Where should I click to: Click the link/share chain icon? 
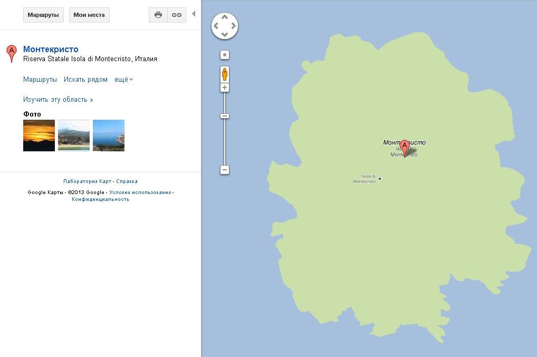click(177, 15)
